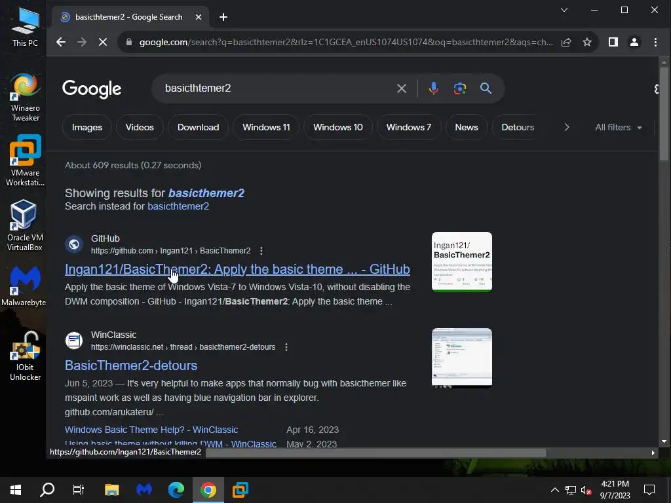The image size is (671, 503).
Task: Show more filter chips with arrow
Action: pyautogui.click(x=567, y=127)
